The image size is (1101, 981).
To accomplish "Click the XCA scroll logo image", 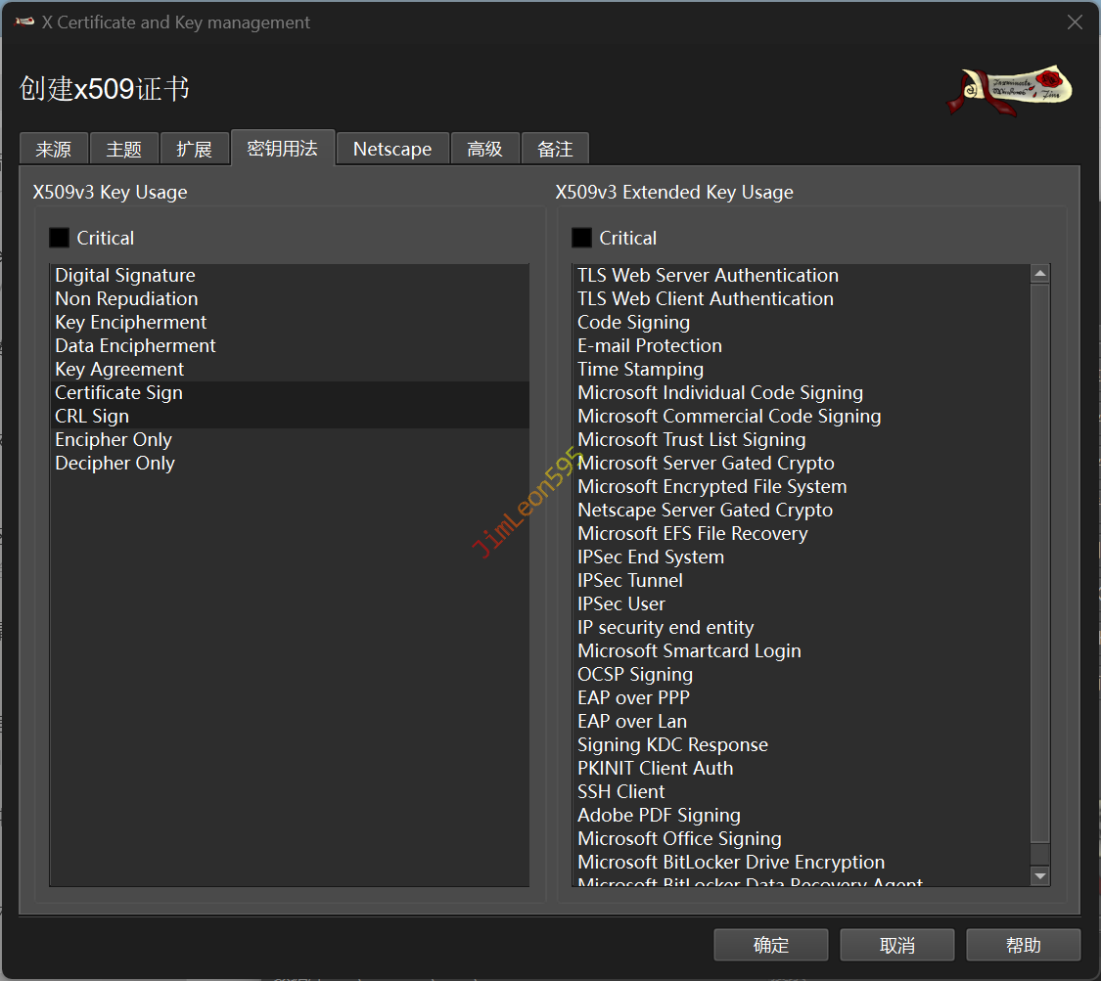I will pos(1010,89).
